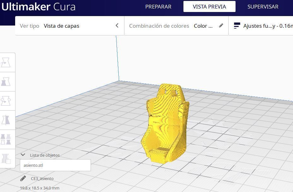Click pencil icon next to CE3_asiento

[23, 178]
